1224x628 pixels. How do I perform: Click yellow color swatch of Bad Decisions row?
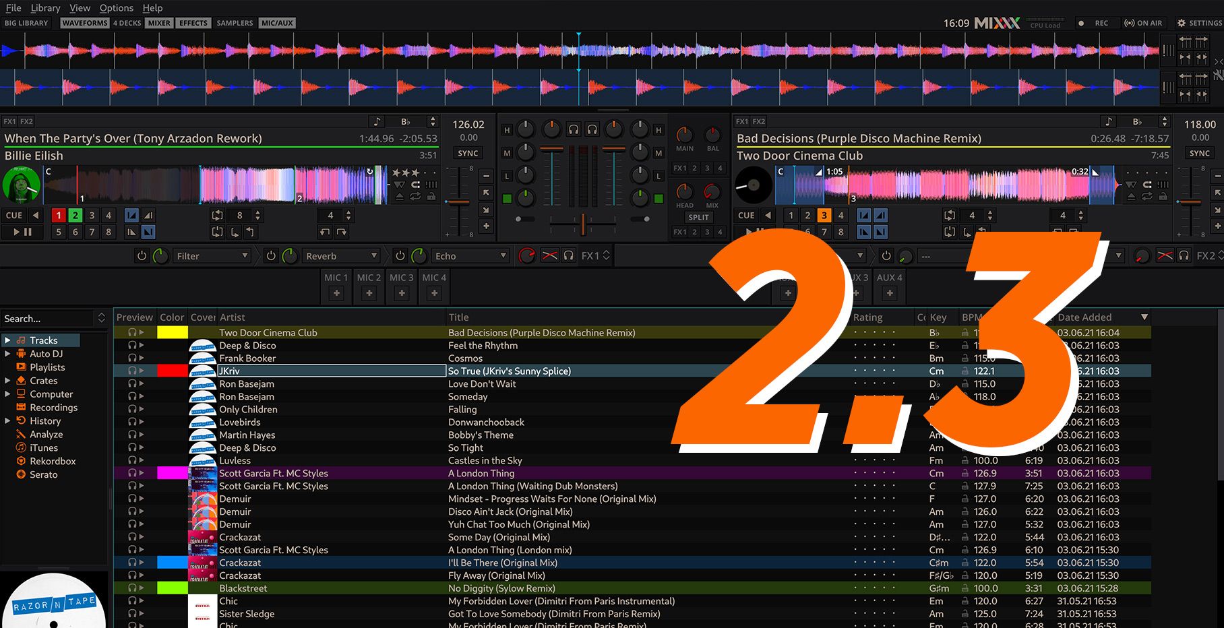point(173,332)
